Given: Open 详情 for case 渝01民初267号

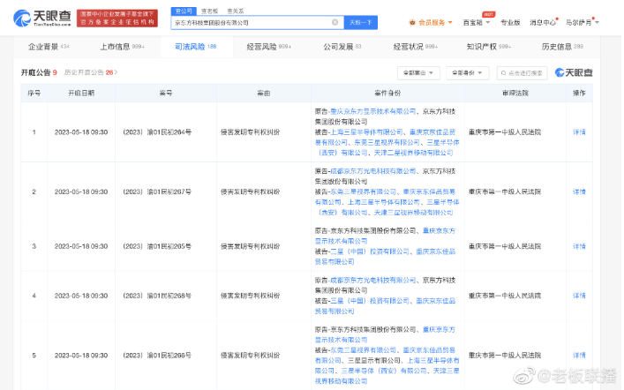Looking at the screenshot, I should click(579, 191).
